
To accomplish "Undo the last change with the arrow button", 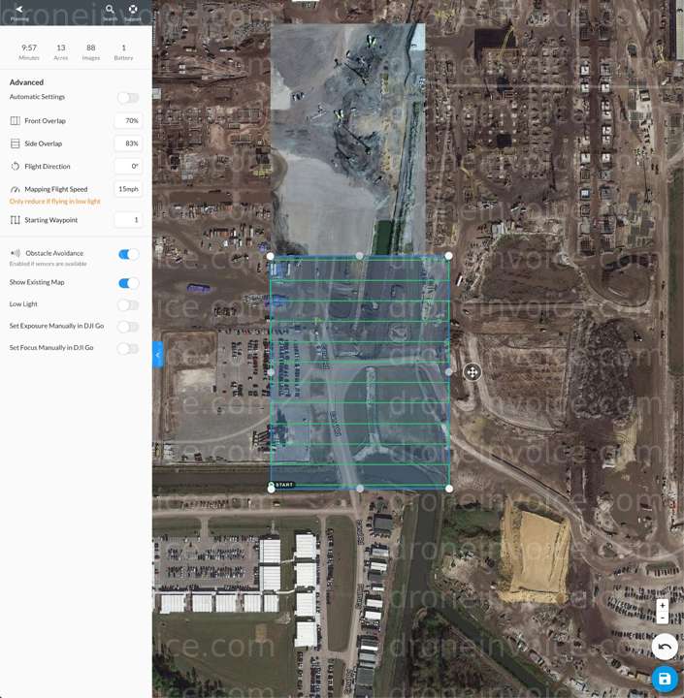I will tap(664, 647).
